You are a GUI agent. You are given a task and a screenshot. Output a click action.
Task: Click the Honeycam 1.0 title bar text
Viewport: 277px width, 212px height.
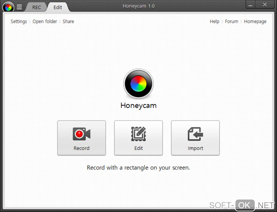point(138,6)
